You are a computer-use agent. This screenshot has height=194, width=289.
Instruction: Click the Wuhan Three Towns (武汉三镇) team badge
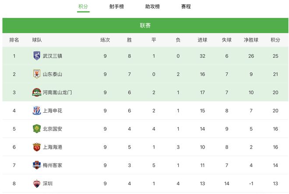pyautogui.click(x=37, y=56)
